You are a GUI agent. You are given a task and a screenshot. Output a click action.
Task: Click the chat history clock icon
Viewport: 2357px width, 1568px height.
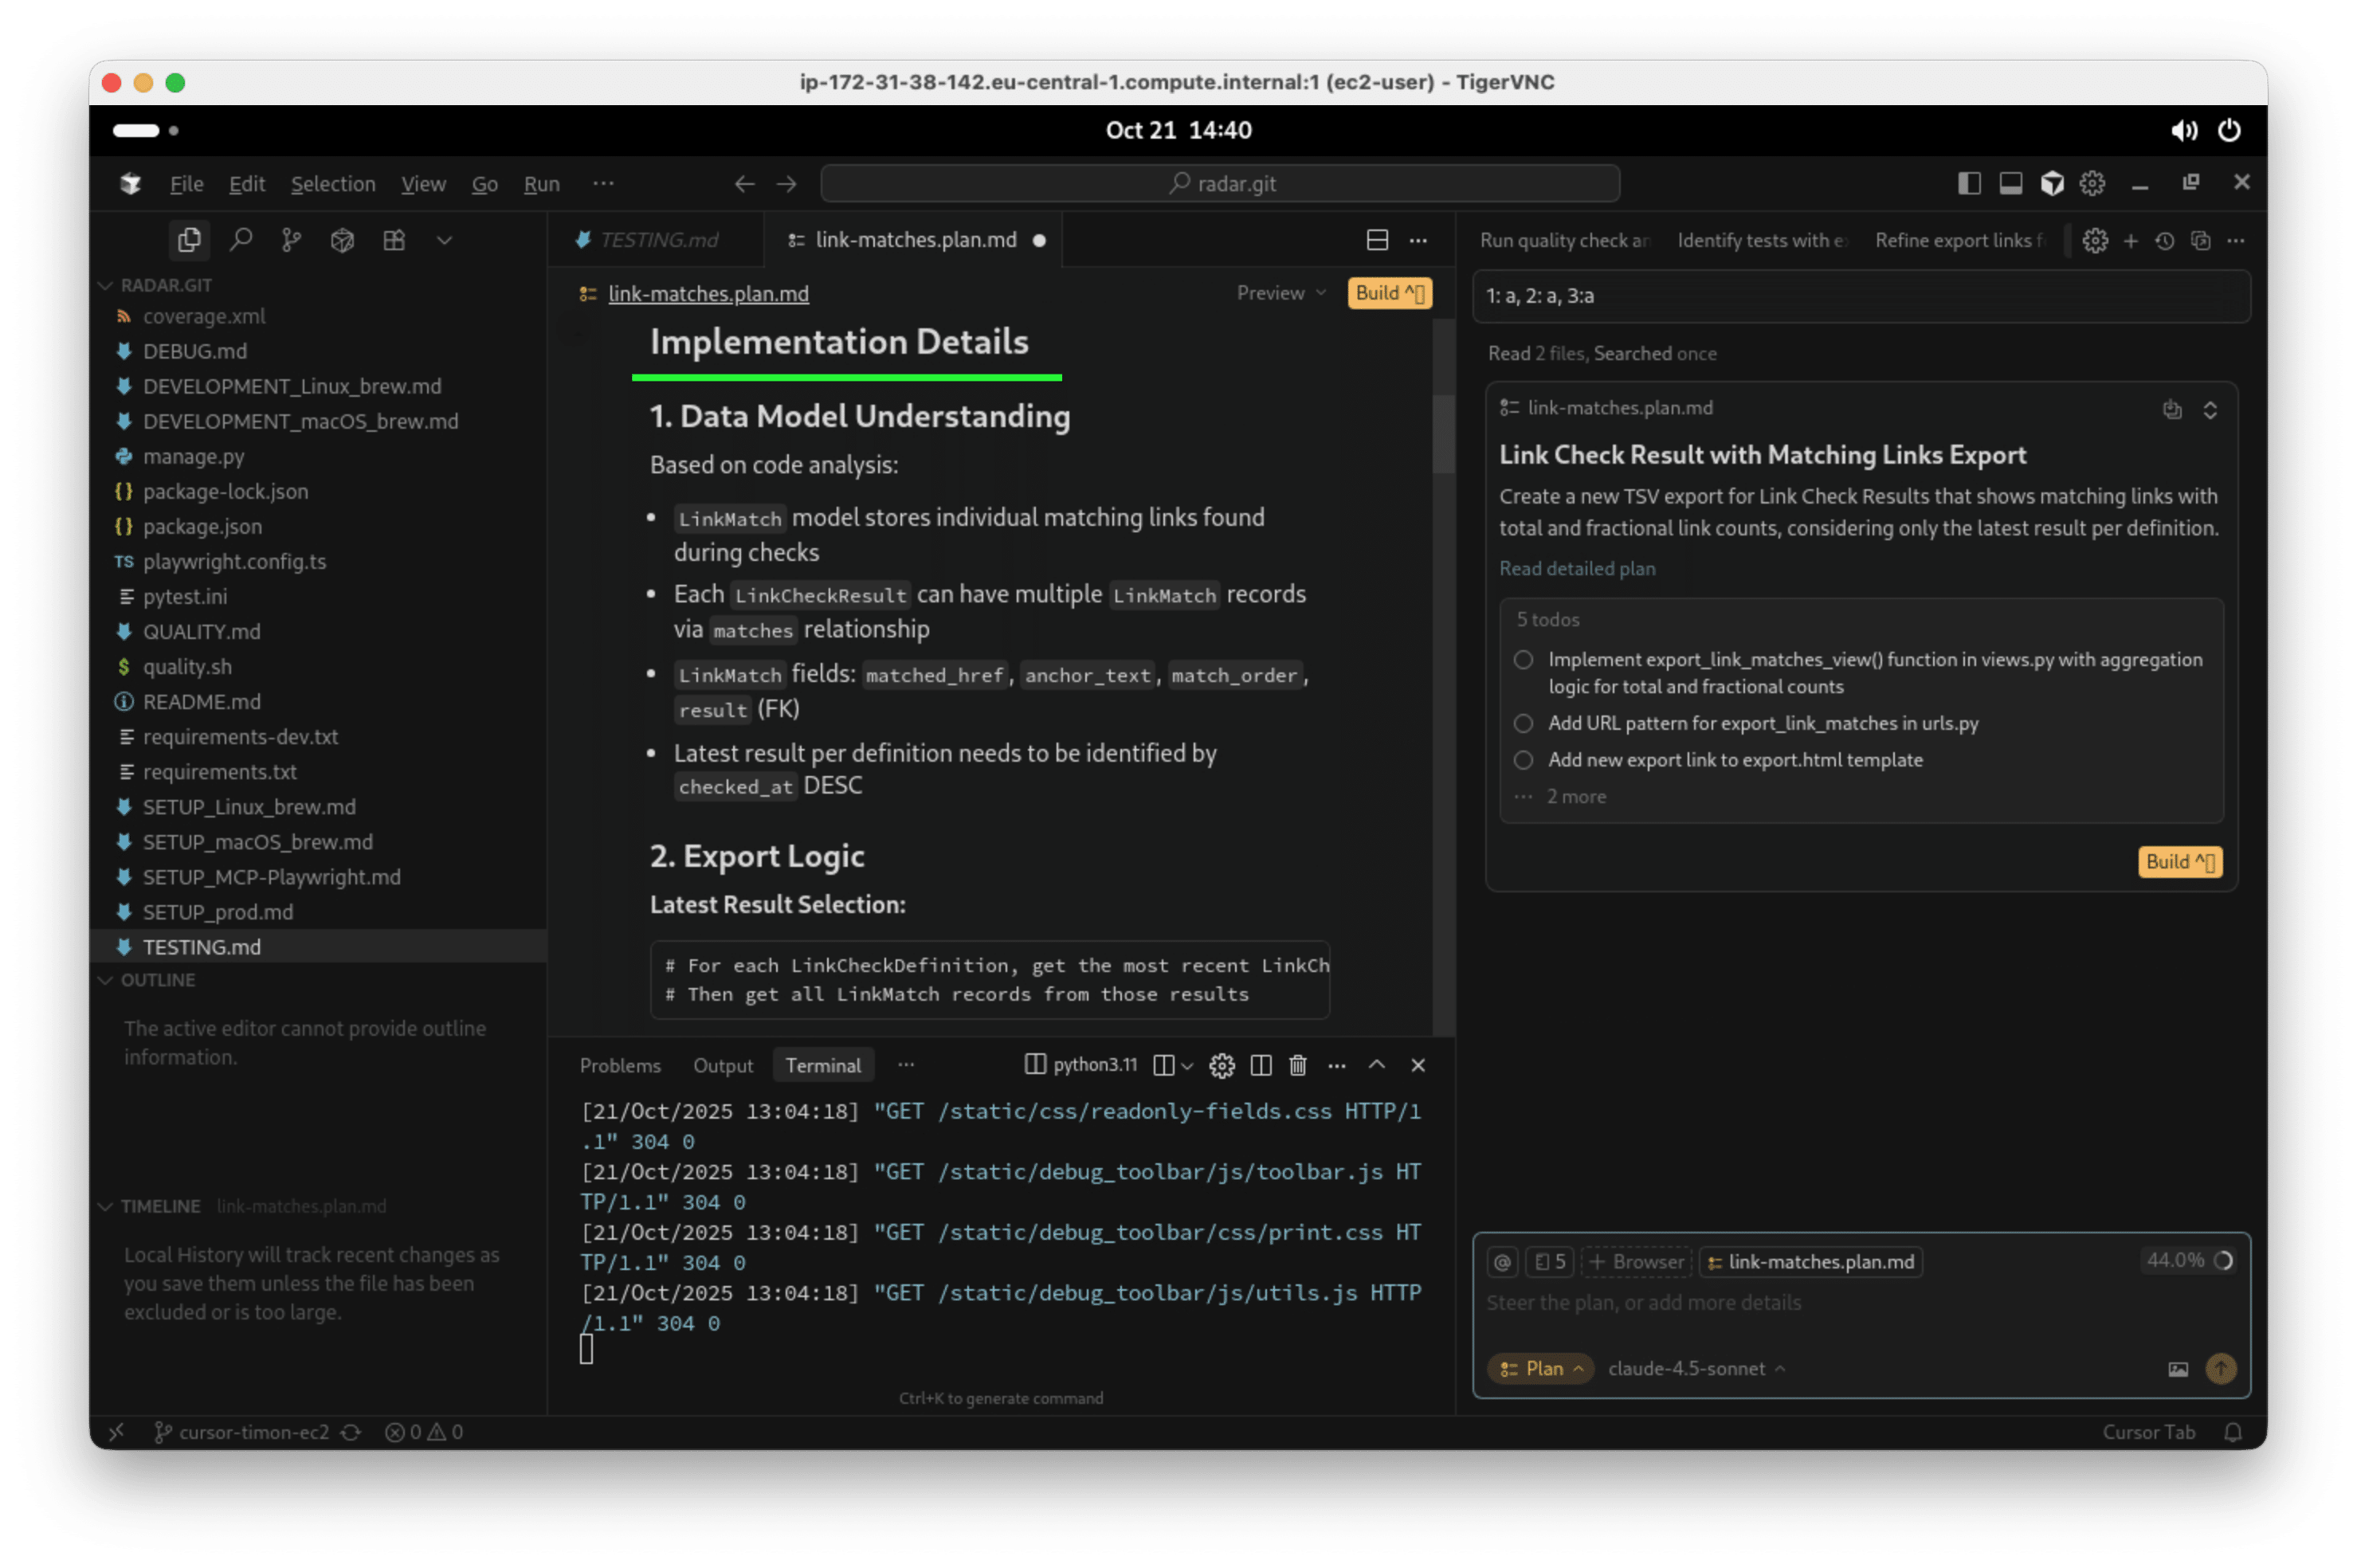[2165, 241]
